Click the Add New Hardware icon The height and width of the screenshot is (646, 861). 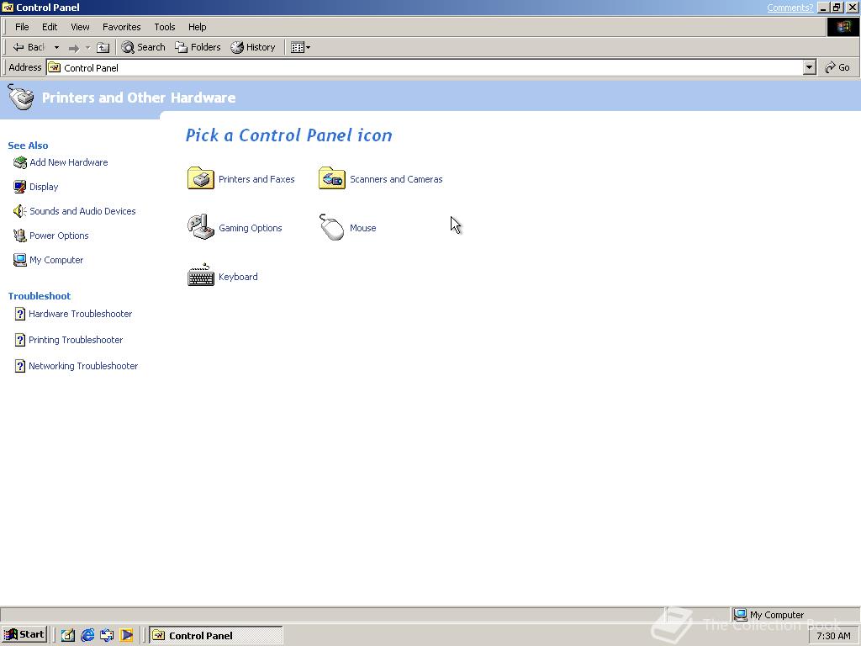(x=20, y=162)
